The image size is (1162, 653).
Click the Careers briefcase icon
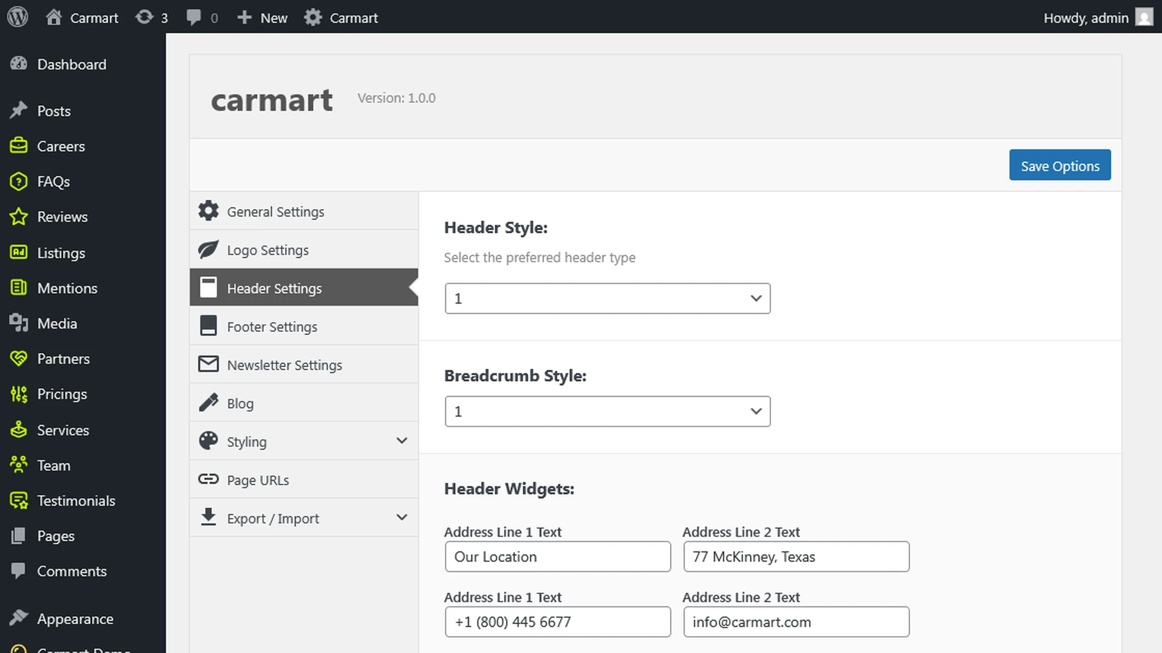[19, 146]
